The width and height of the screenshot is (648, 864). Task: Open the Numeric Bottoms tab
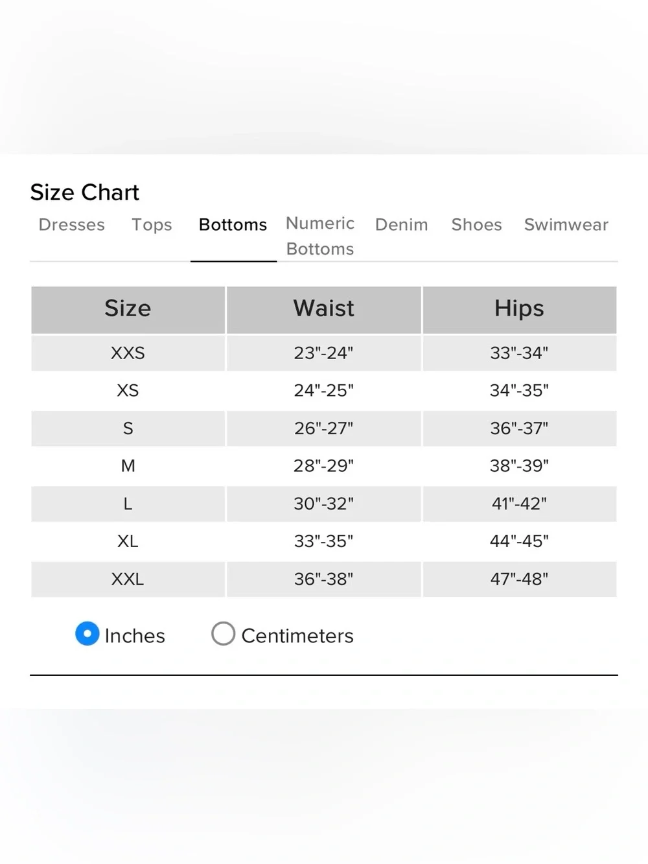pos(320,236)
